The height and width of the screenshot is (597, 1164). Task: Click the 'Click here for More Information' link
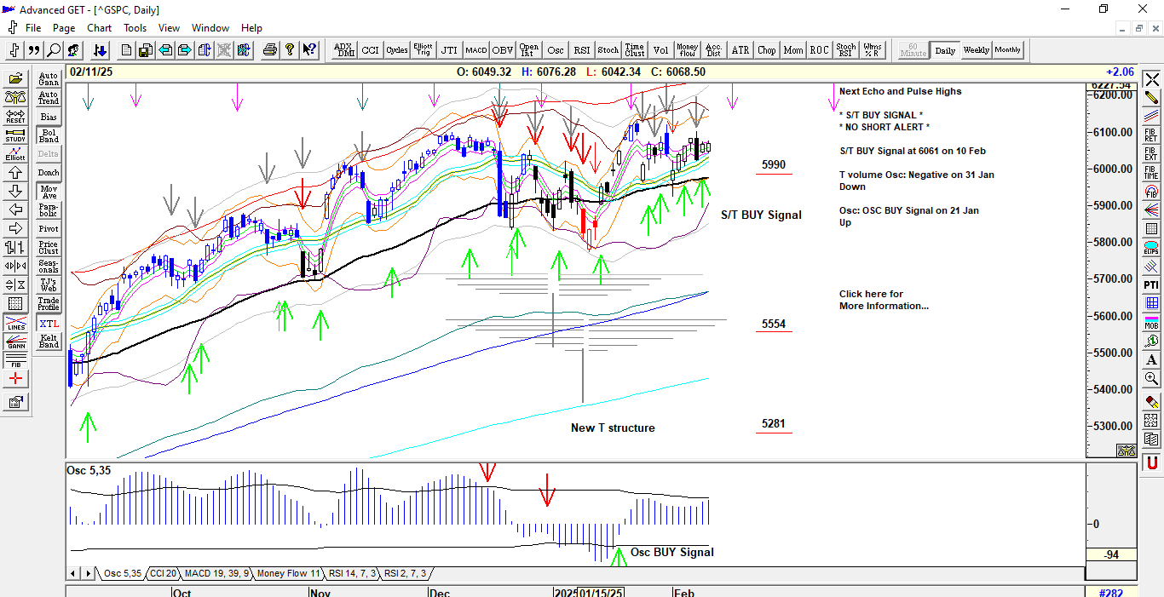click(883, 300)
